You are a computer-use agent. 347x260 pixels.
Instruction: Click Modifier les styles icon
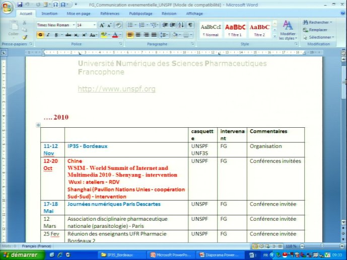pos(288,30)
